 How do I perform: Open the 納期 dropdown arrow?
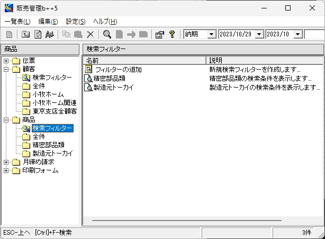point(211,34)
